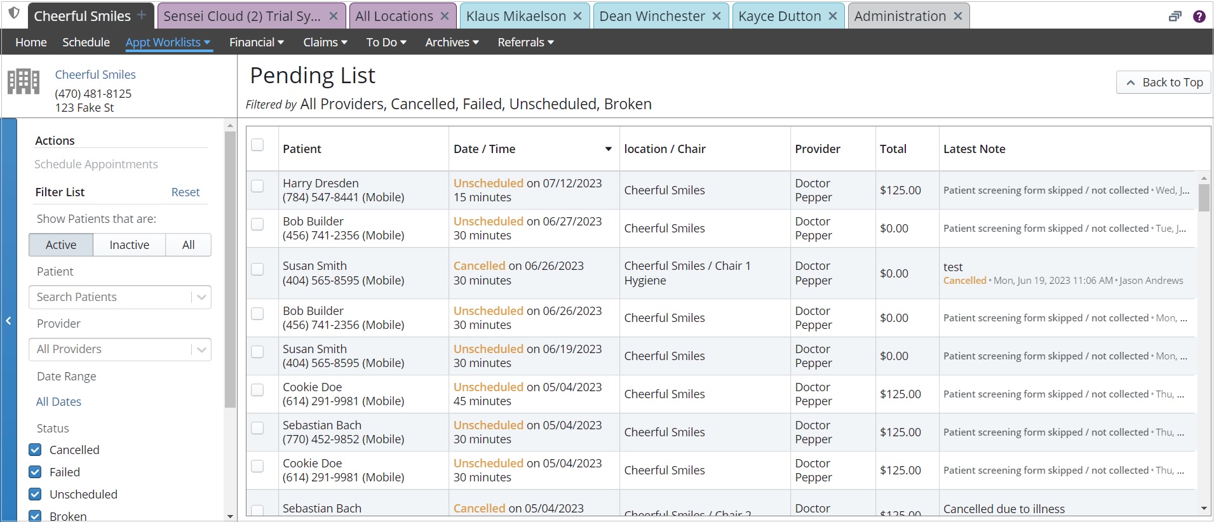Click Schedule Appointments action

coord(96,164)
